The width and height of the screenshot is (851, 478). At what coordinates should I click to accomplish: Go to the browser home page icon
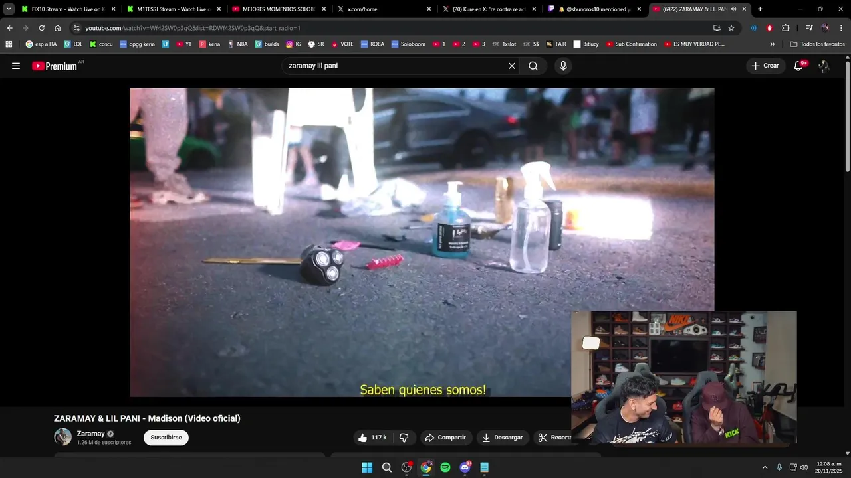[57, 28]
